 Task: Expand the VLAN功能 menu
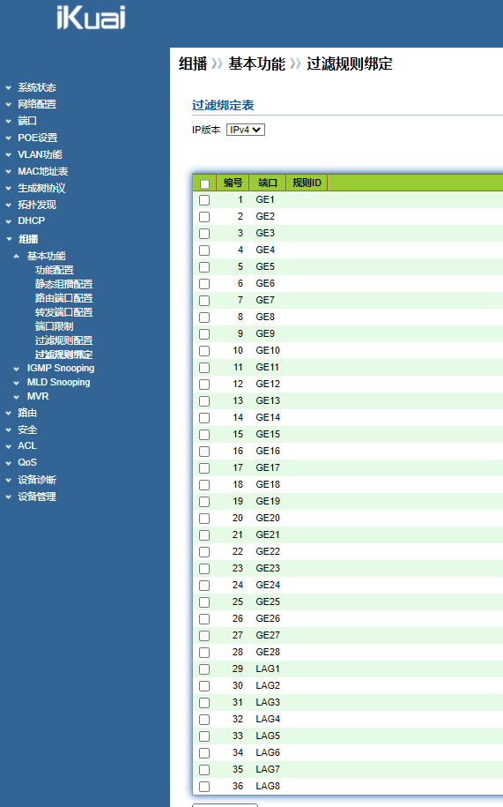[x=40, y=154]
